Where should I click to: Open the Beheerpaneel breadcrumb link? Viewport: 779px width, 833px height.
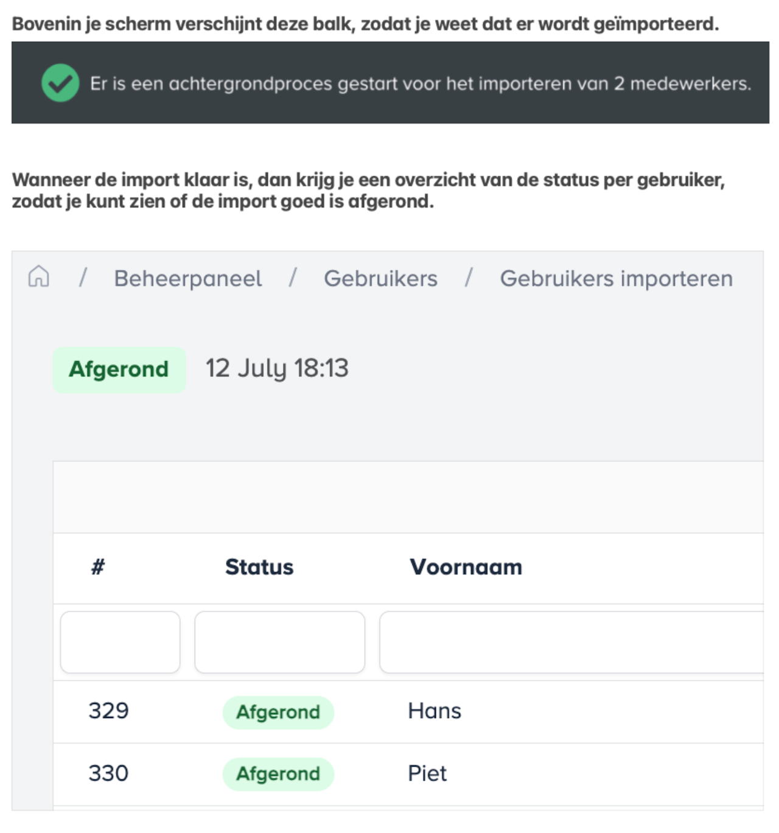coord(187,278)
